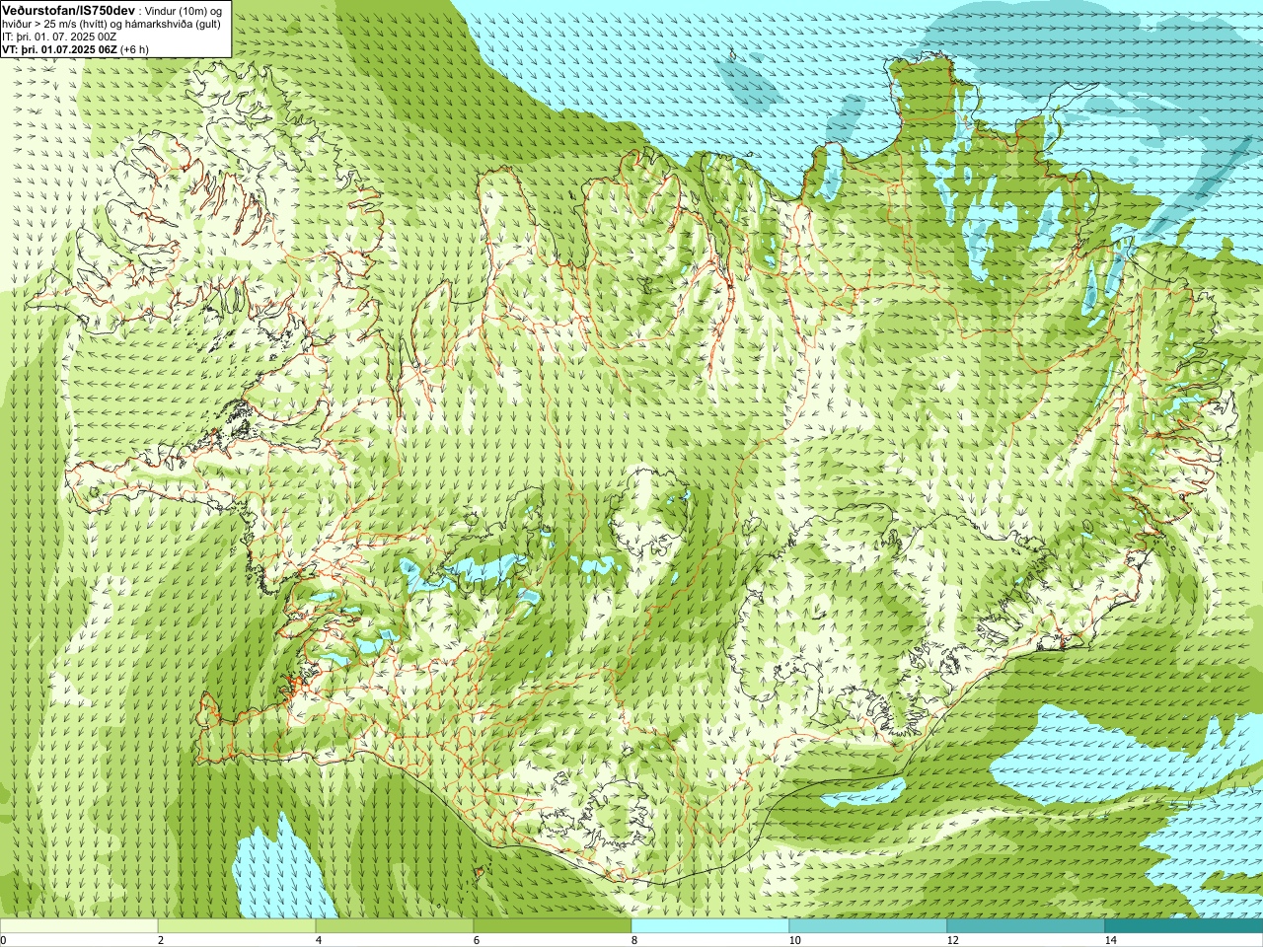Image resolution: width=1263 pixels, height=947 pixels.
Task: Click the 'VT: þri. 01.07.2025 06Z (+6 h)' line
Action: (x=76, y=49)
